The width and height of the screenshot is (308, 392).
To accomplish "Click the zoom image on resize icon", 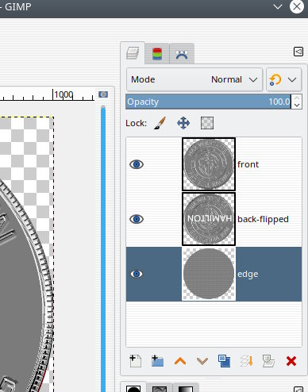I will coord(103,94).
